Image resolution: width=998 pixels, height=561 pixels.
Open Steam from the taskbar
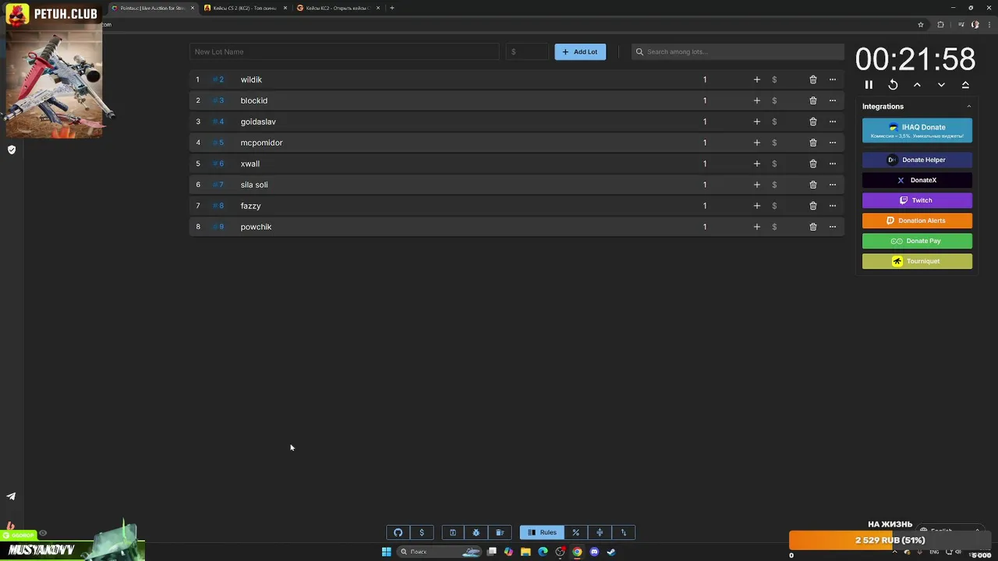point(611,552)
